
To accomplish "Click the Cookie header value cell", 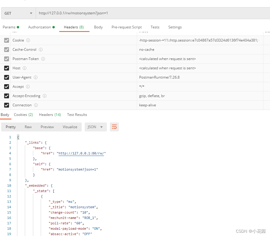I will pos(200,40).
